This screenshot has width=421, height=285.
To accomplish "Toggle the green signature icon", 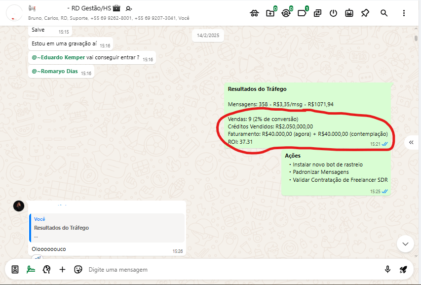I will coord(31,269).
